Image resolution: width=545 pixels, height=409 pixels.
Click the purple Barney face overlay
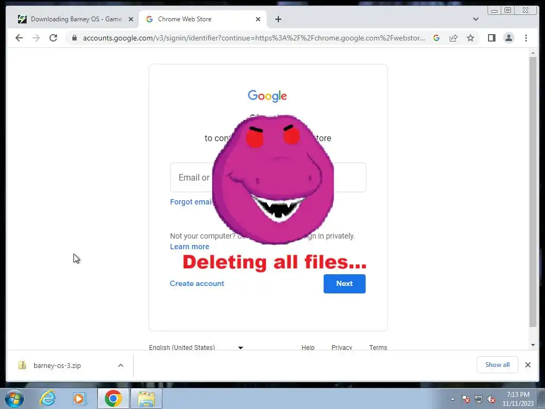[x=273, y=180]
